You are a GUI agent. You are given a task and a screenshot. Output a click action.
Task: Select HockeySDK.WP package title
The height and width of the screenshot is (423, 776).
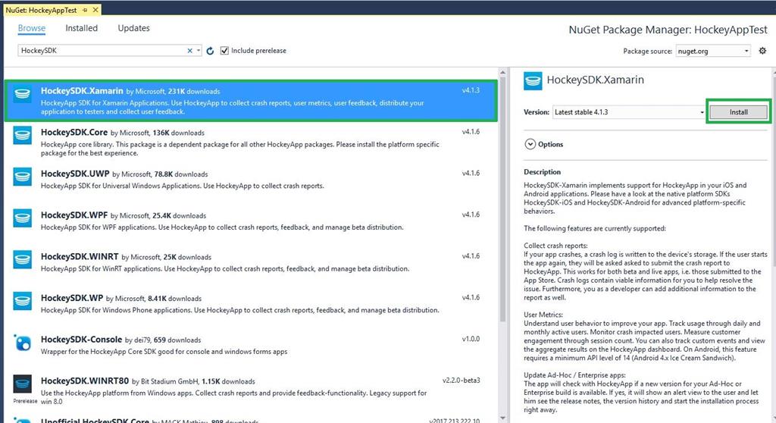coord(72,298)
